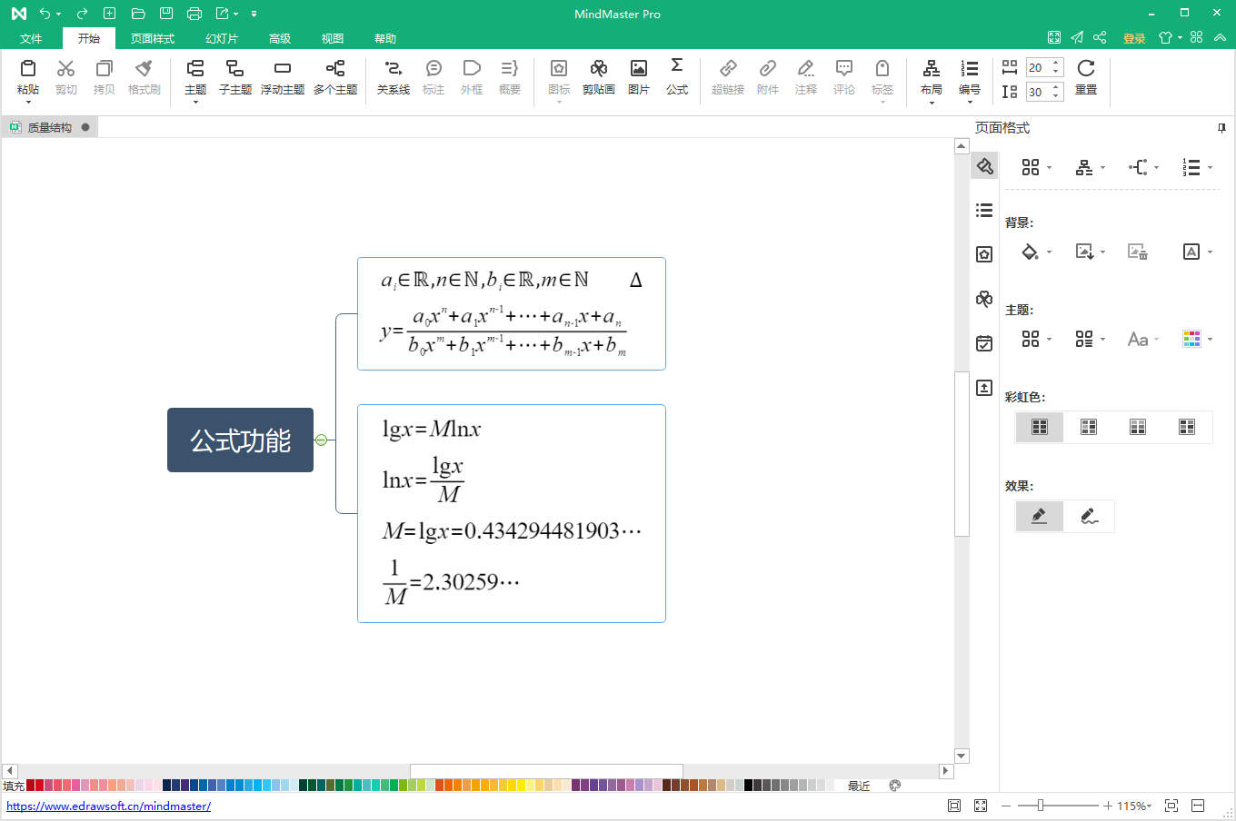Viewport: 1236px width, 821px height.
Task: Expand the Layout (布局) dropdown
Action: (x=932, y=102)
